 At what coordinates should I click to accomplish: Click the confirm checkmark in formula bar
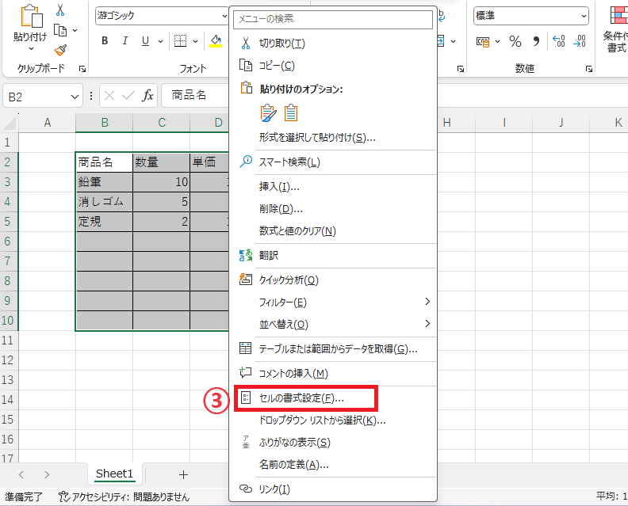click(x=128, y=96)
